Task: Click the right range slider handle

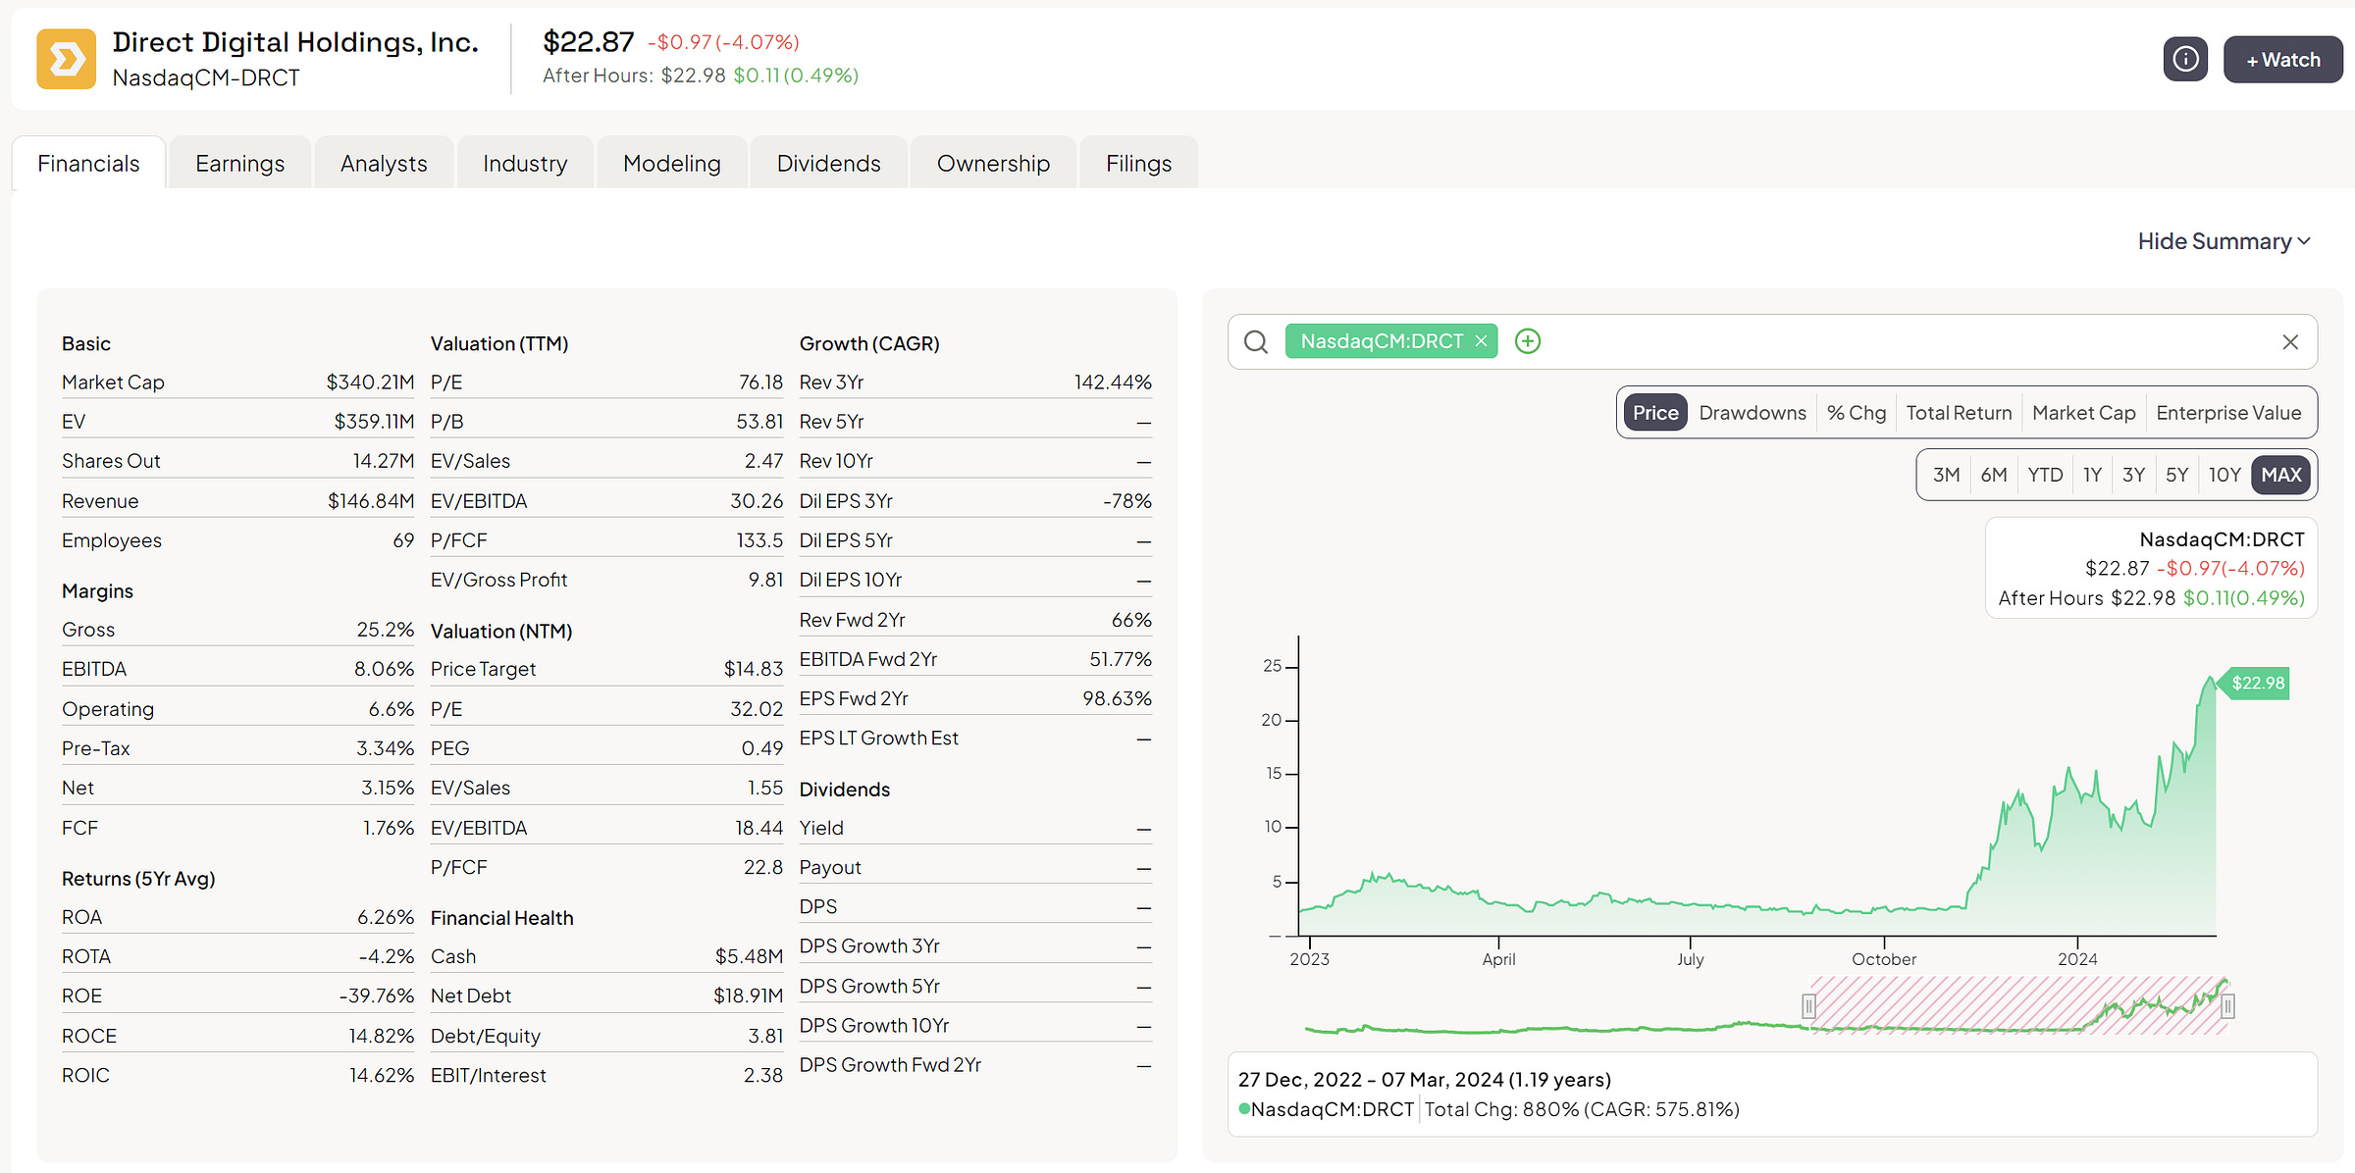Action: click(2227, 1006)
